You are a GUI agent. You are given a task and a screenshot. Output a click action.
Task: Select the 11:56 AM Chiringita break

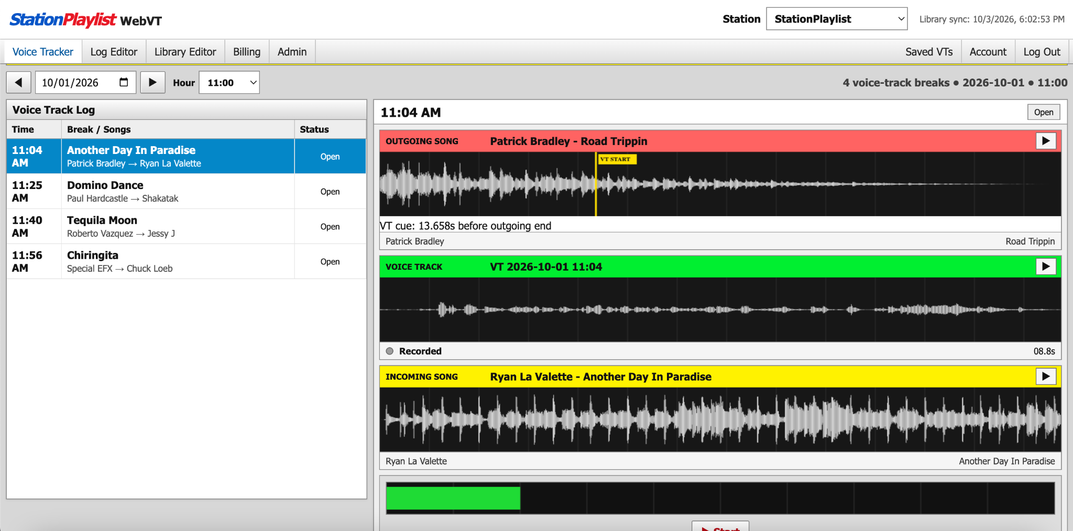click(187, 261)
